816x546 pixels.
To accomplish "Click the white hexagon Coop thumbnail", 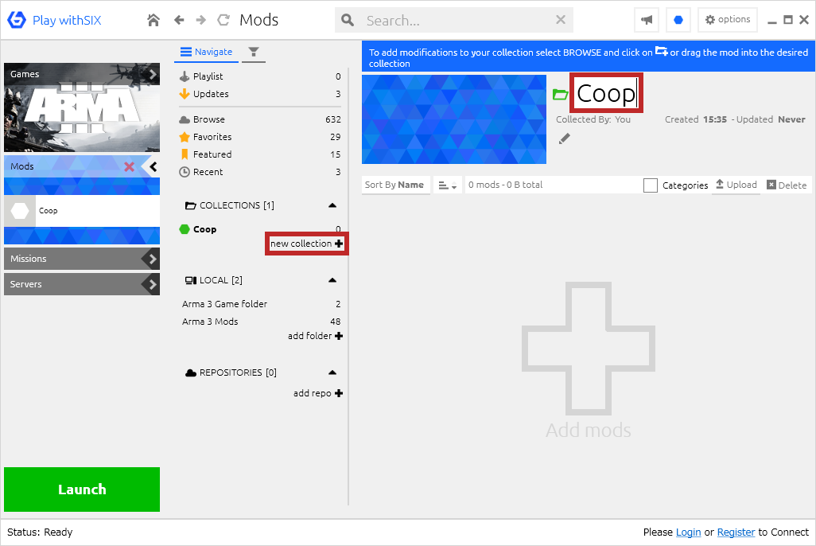I will [x=20, y=211].
